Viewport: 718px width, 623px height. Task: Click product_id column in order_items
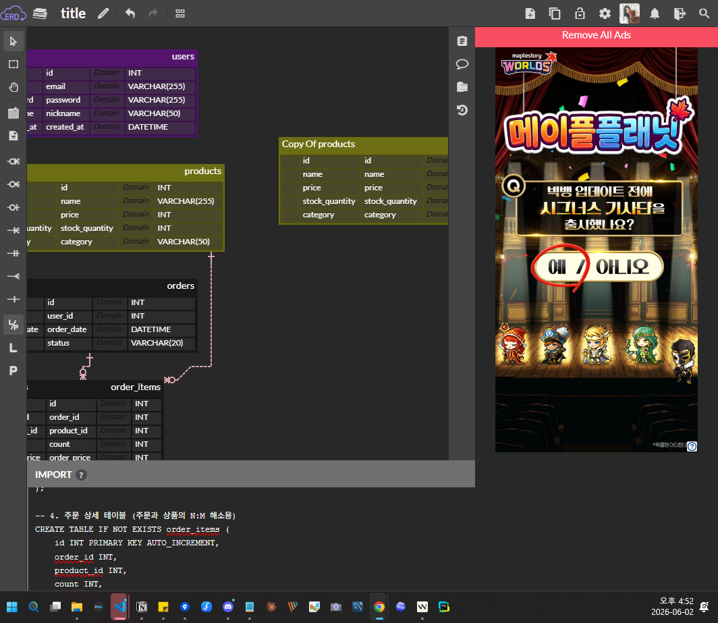68,431
